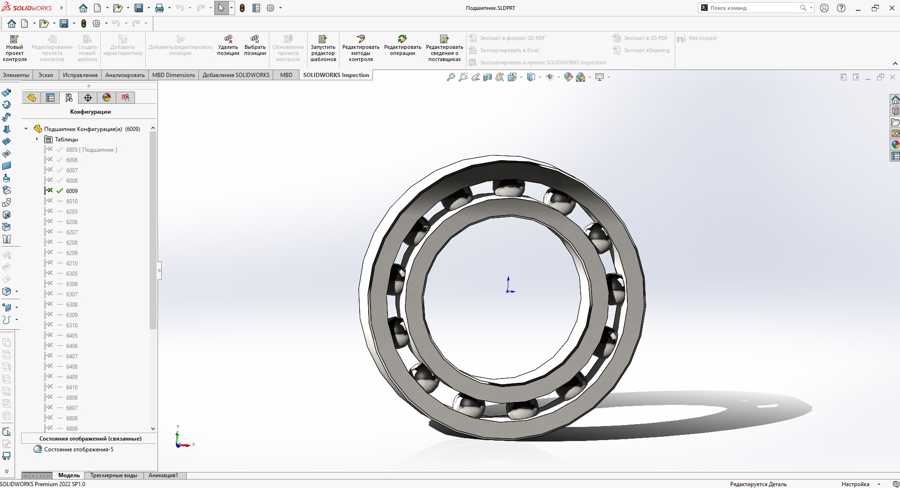This screenshot has height=488, width=900.
Task: Switch to Исправление tab
Action: pyautogui.click(x=80, y=75)
